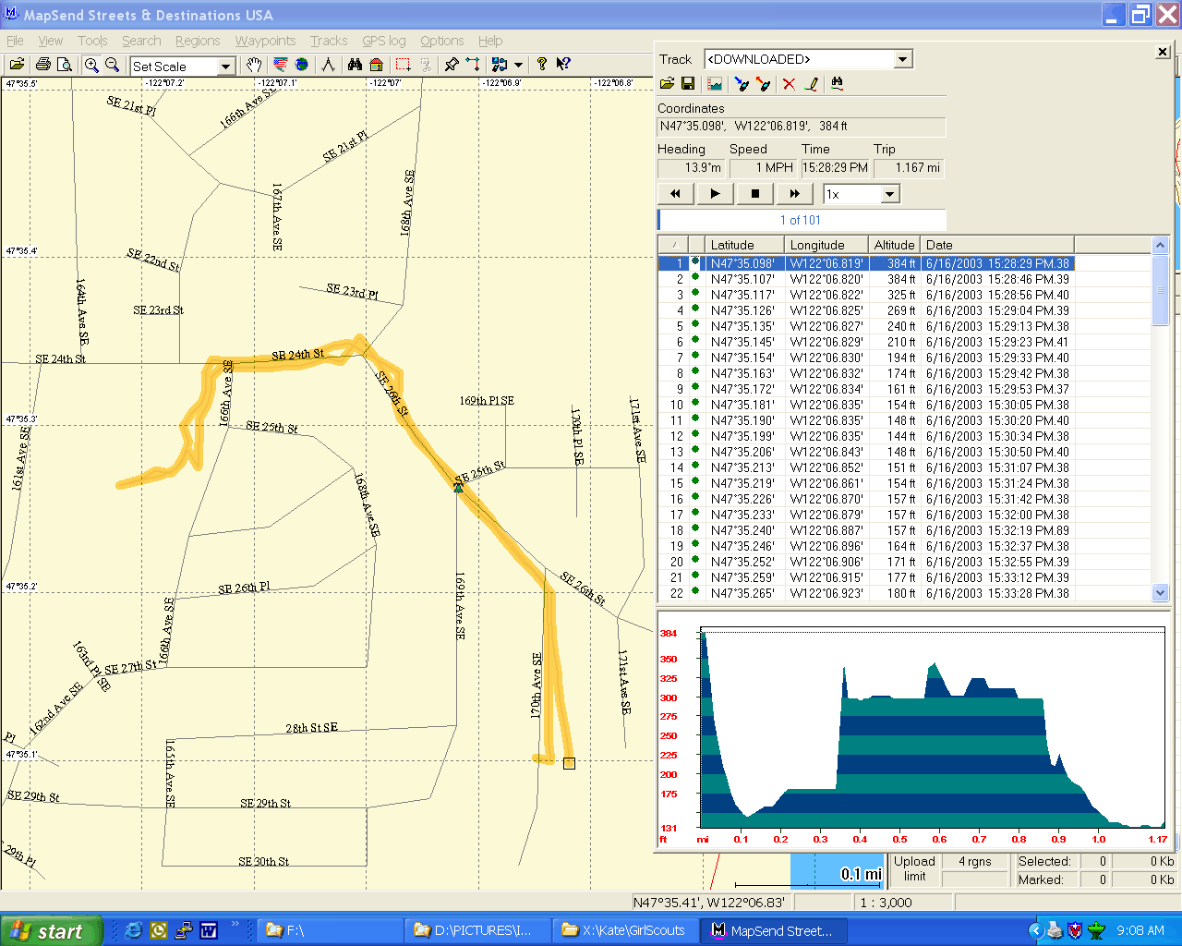Open the Set Scale dropdown
The image size is (1182, 946).
coord(225,67)
